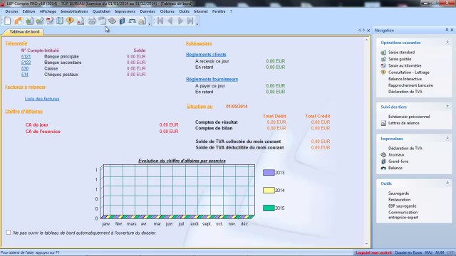Click Journaux icon under Impressions
456x256 pixels.
point(383,155)
